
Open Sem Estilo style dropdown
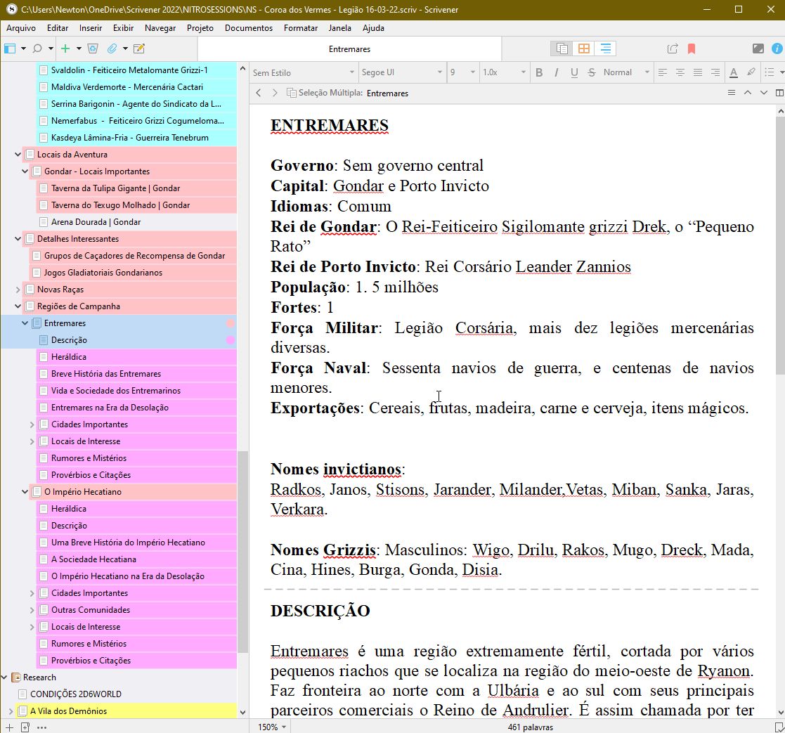click(304, 72)
